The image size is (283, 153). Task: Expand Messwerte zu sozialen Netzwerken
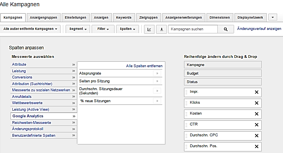(44, 90)
